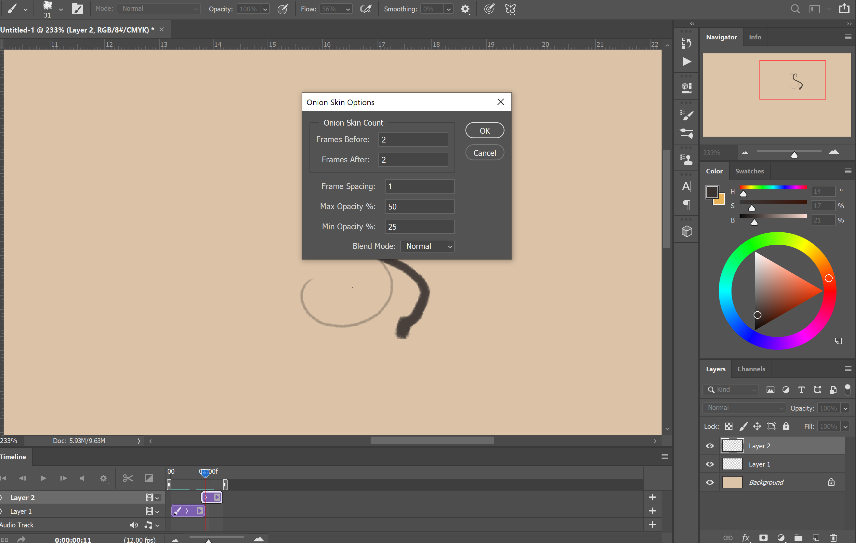Image resolution: width=856 pixels, height=543 pixels.
Task: Delete the current layer with trash icon
Action: pos(834,538)
